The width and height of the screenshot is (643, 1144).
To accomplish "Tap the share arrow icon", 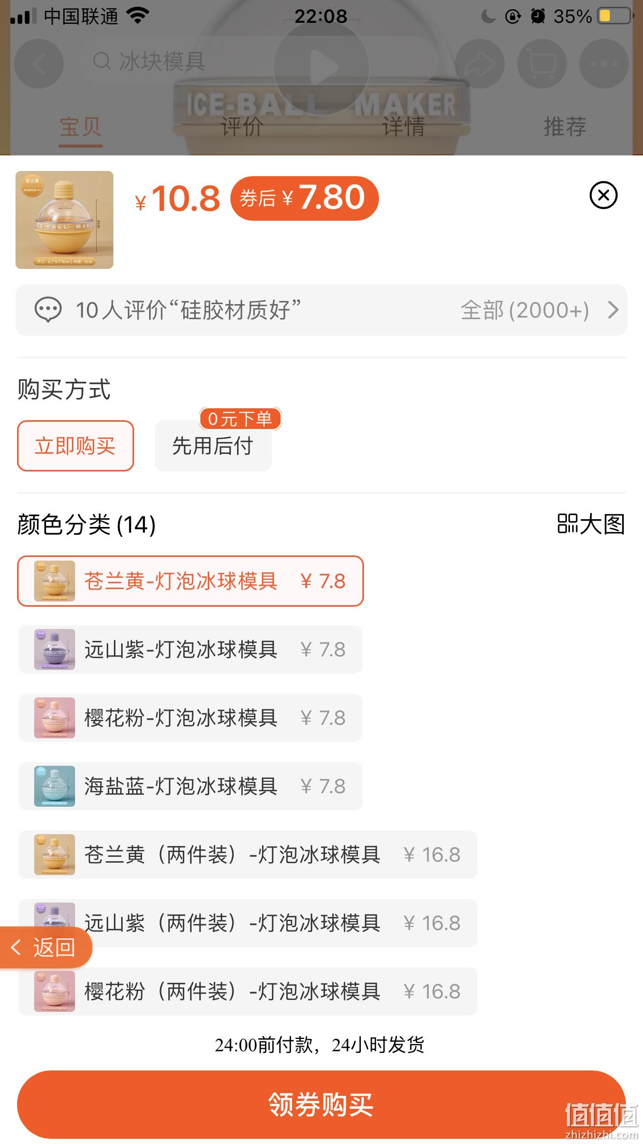I will [x=479, y=64].
